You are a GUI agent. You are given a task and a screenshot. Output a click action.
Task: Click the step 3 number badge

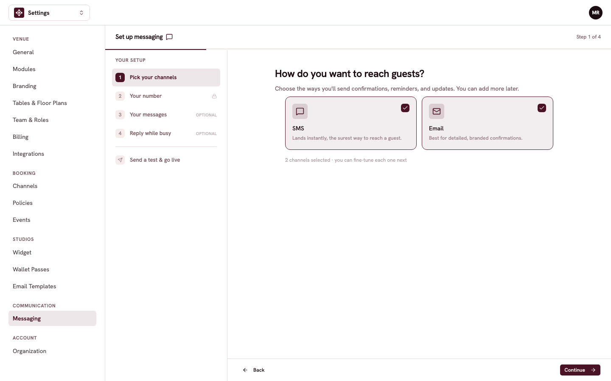(x=120, y=115)
